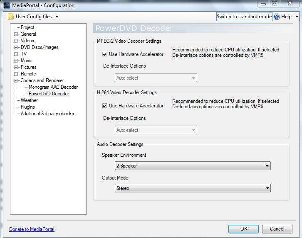Open the Donate to MediaPortal link

(x=32, y=229)
